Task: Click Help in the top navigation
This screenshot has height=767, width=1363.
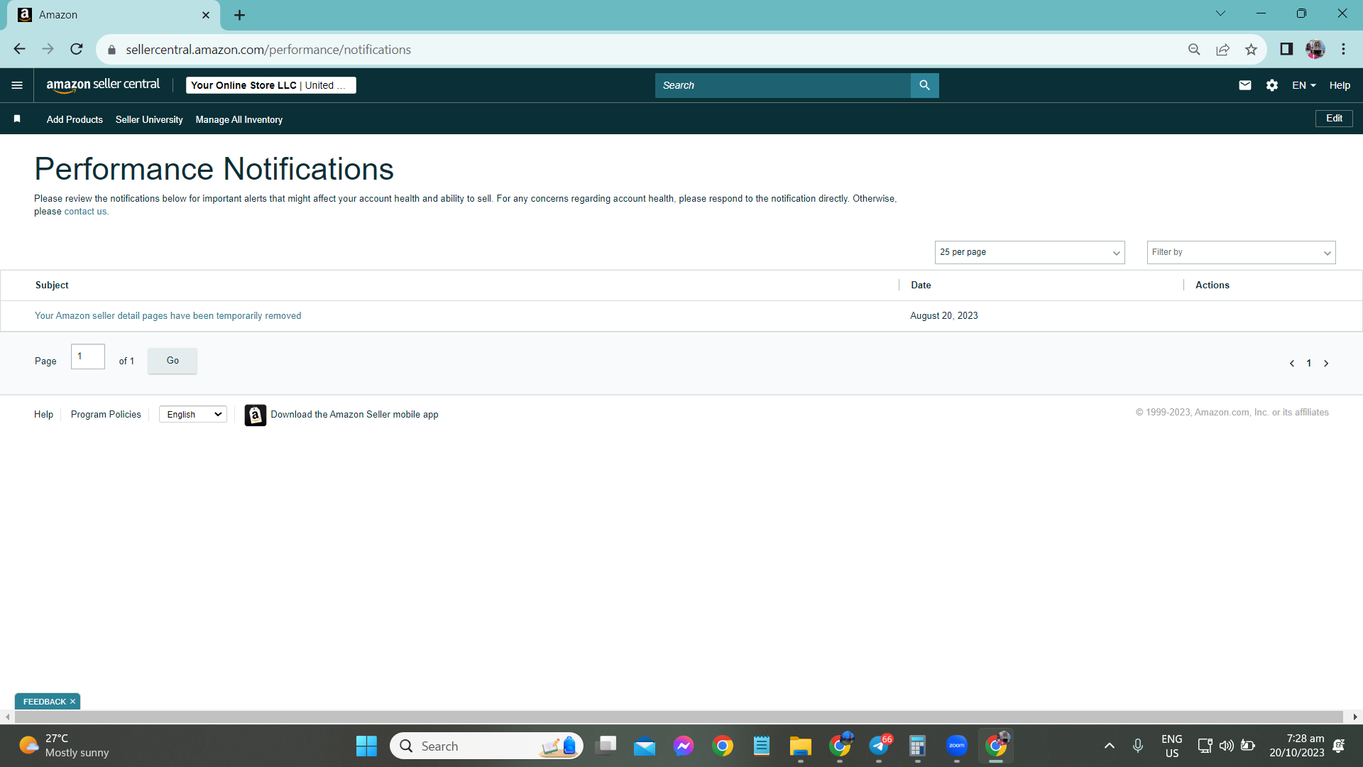Action: click(1340, 85)
